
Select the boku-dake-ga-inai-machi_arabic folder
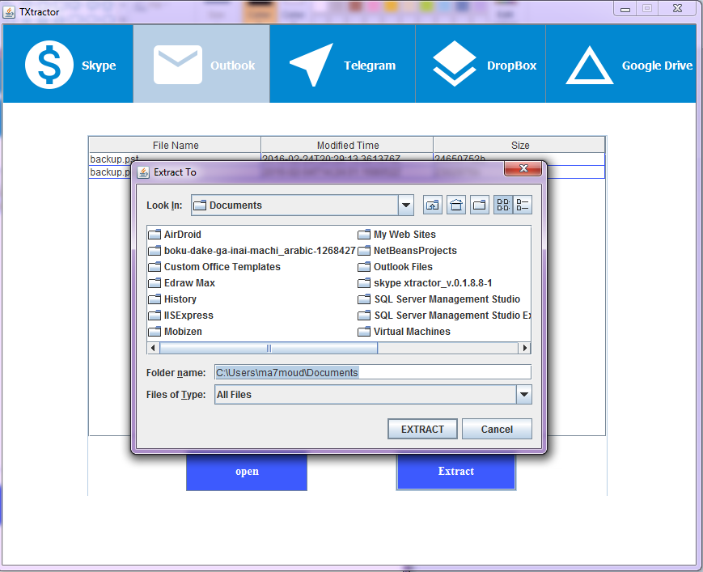pos(252,251)
